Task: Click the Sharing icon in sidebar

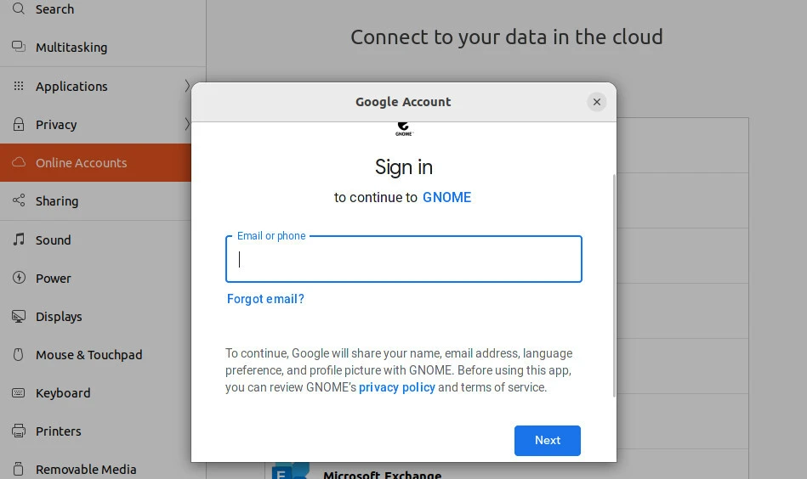Action: click(19, 201)
